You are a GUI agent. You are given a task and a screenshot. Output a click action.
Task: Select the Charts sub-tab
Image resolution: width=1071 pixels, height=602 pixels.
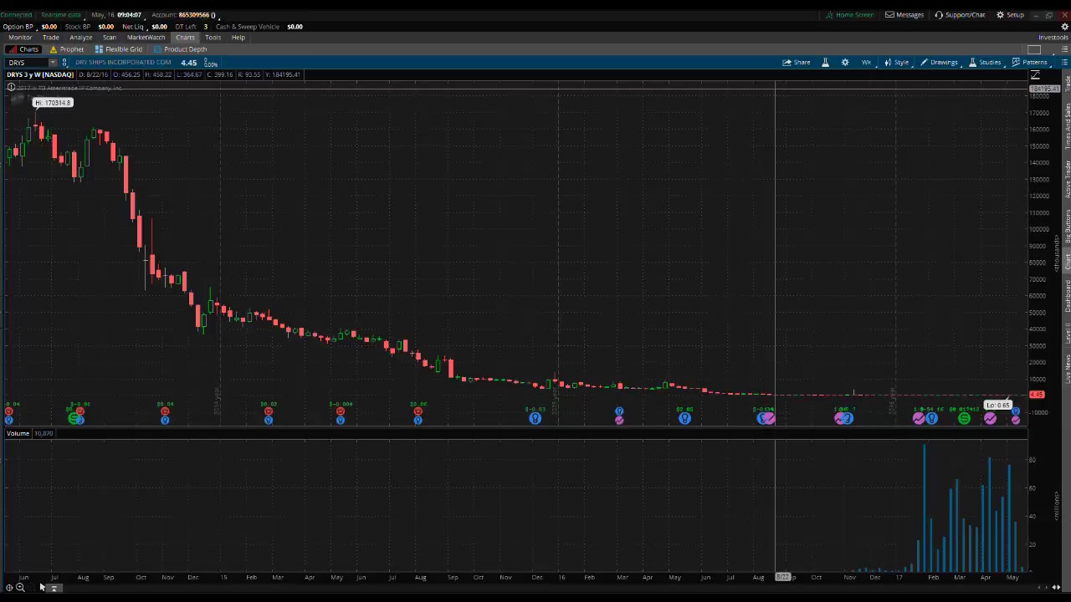[23, 49]
